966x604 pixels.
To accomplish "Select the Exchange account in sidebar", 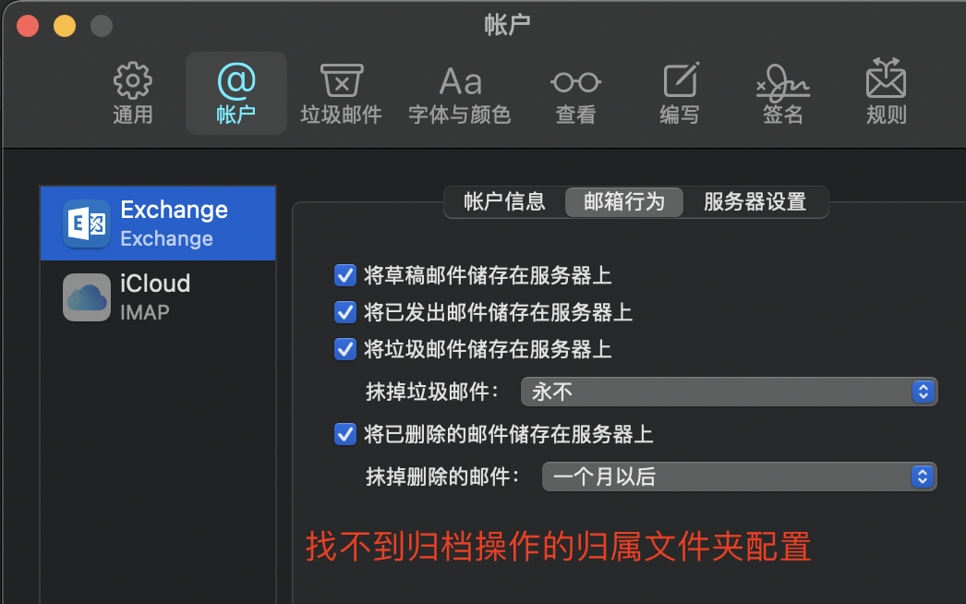I will pyautogui.click(x=158, y=223).
